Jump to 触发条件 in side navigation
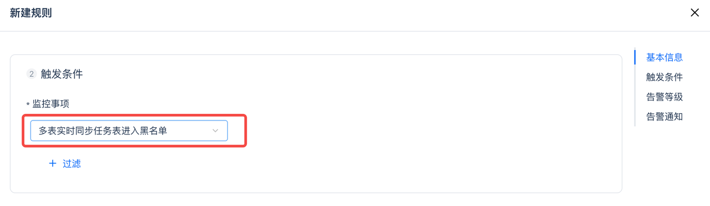The image size is (710, 206). pos(664,77)
